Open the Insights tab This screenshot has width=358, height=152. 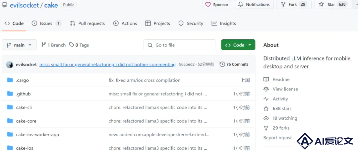pyautogui.click(x=224, y=23)
